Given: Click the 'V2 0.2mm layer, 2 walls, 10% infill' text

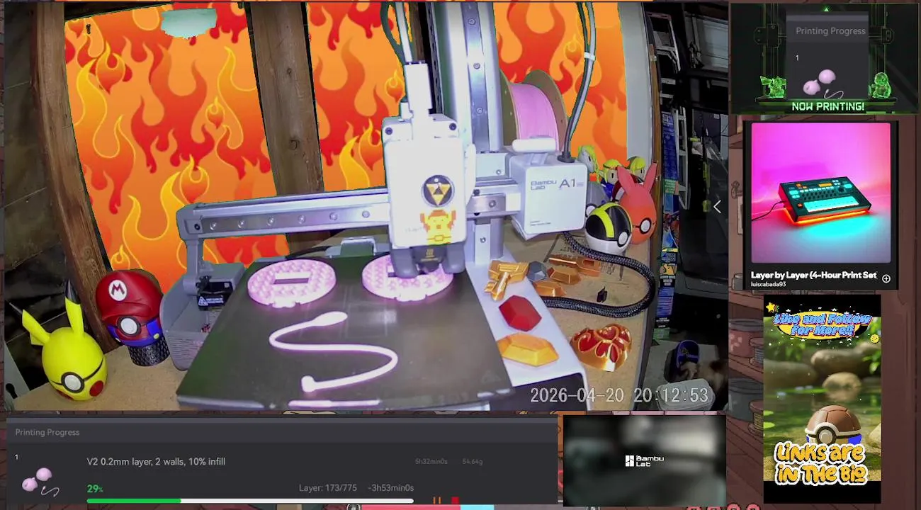Looking at the screenshot, I should pyautogui.click(x=156, y=461).
